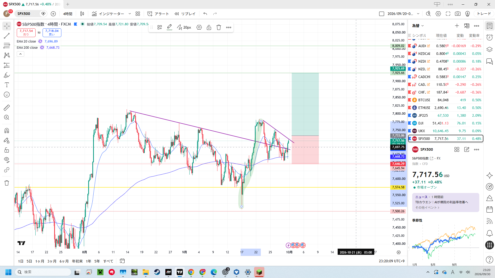The height and width of the screenshot is (278, 495).
Task: Select the trend line drawing tool
Action: (x=7, y=36)
